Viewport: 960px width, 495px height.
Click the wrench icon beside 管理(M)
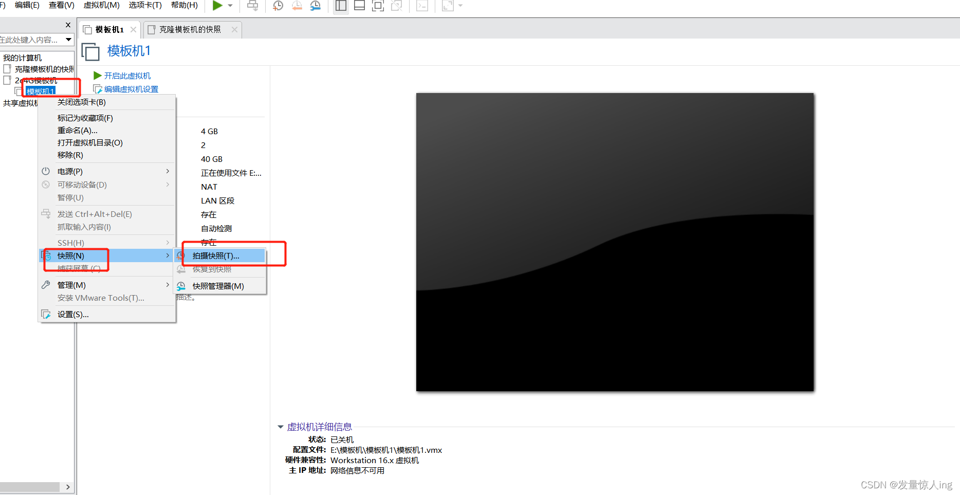(x=46, y=285)
